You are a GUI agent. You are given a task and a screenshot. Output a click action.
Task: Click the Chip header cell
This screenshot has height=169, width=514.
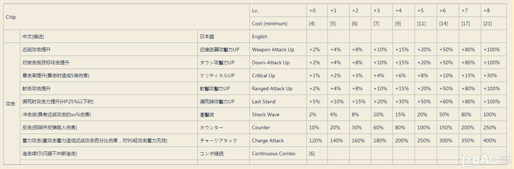coord(127,17)
